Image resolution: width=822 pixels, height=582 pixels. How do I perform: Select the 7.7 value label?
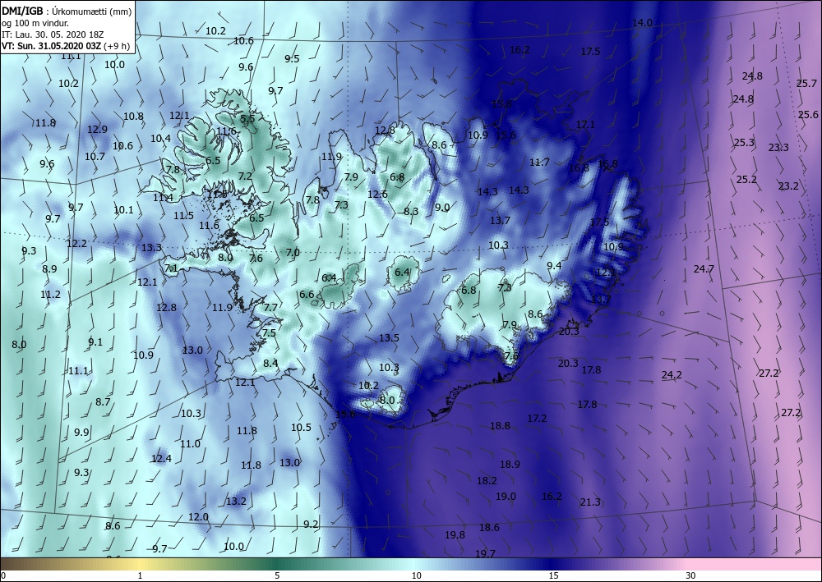pos(270,307)
